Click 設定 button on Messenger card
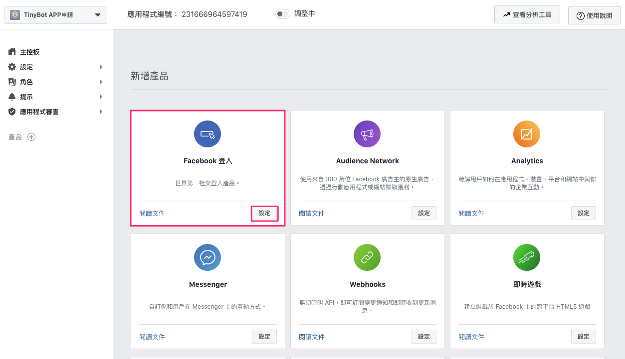Image resolution: width=625 pixels, height=359 pixels. (264, 337)
